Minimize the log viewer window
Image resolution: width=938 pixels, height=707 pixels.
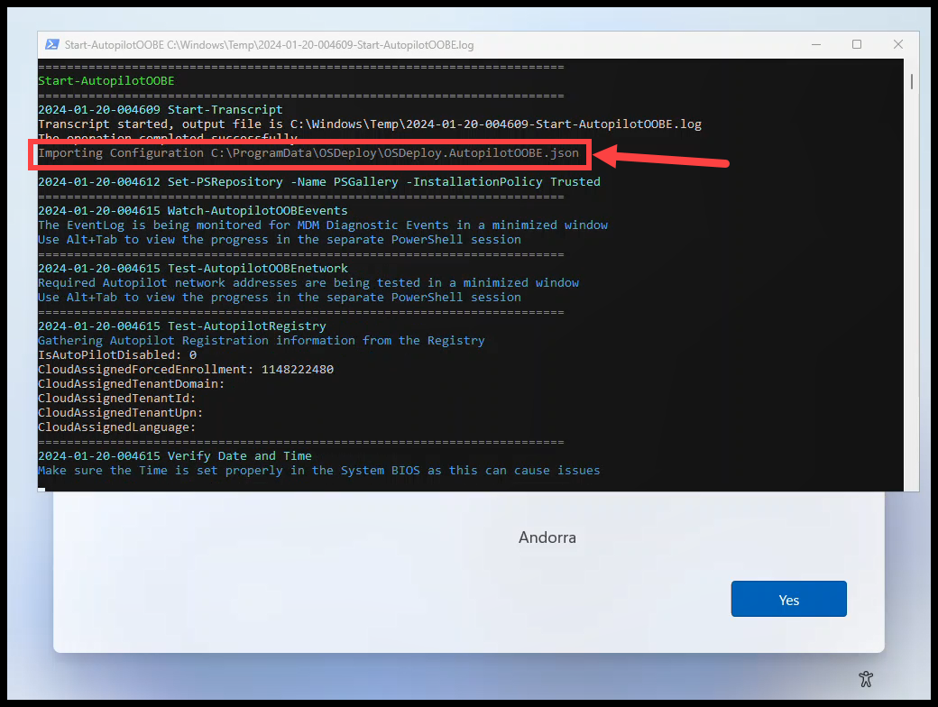[x=816, y=44]
